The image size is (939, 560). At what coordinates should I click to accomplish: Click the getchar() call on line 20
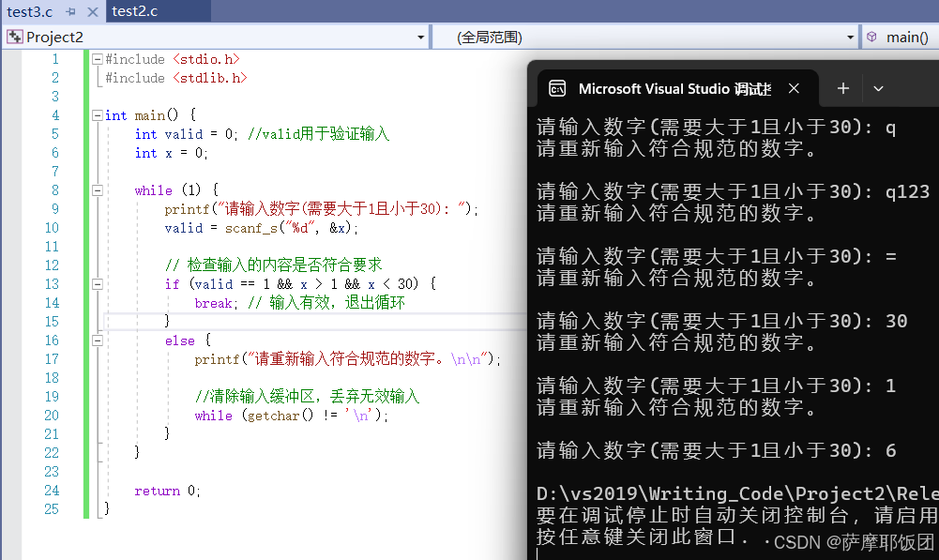tap(280, 415)
